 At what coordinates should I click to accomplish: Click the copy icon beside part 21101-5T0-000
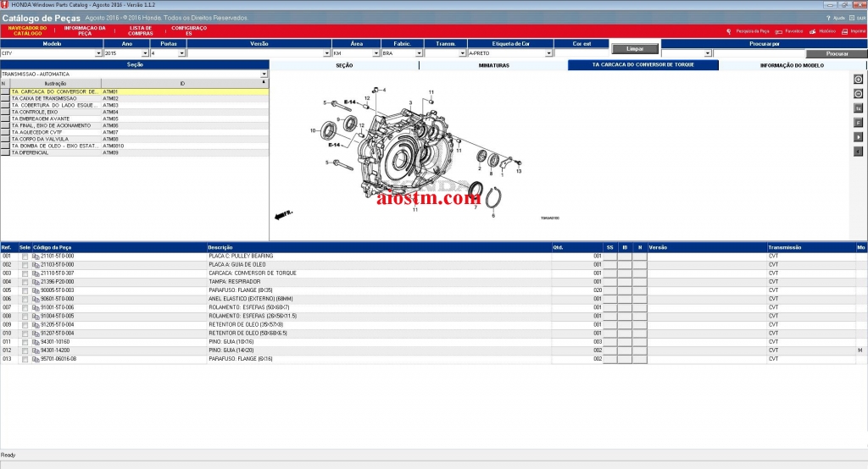(x=36, y=256)
